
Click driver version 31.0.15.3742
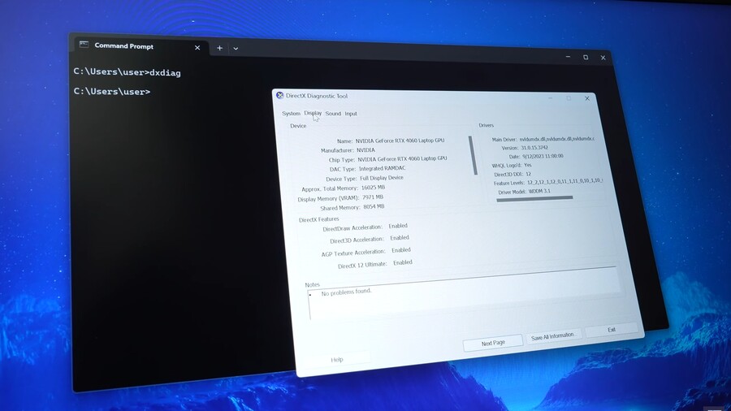(534, 148)
